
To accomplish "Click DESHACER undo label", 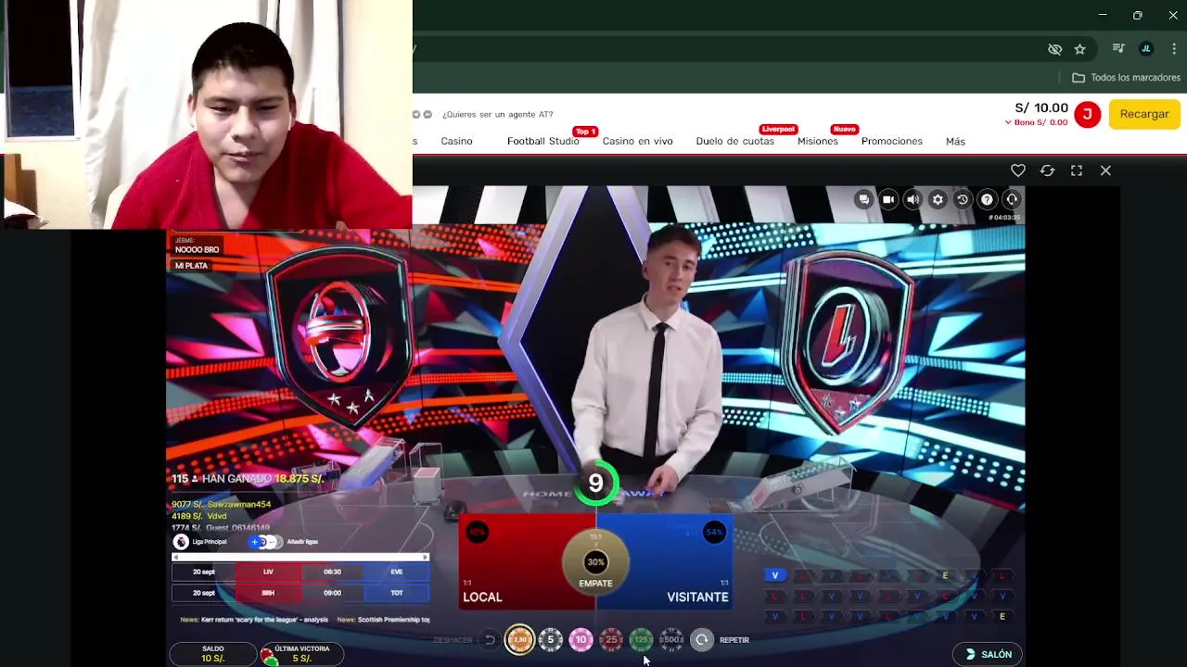I will tap(453, 640).
